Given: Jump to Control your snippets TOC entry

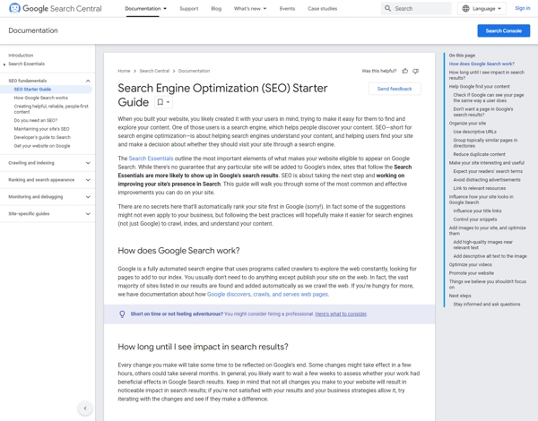Looking at the screenshot, I should click(475, 219).
